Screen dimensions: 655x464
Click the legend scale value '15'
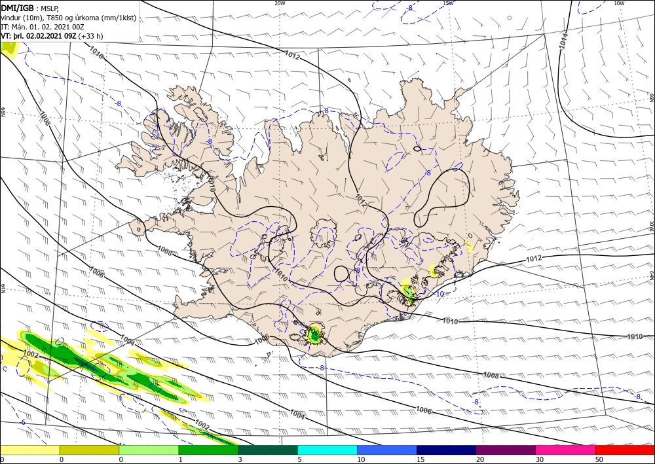coord(421,459)
